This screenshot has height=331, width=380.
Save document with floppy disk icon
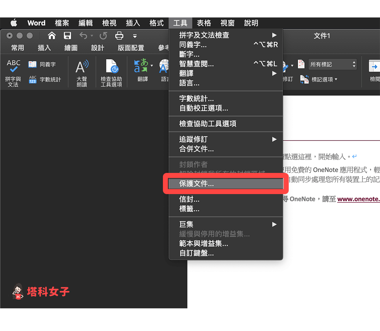tap(68, 36)
